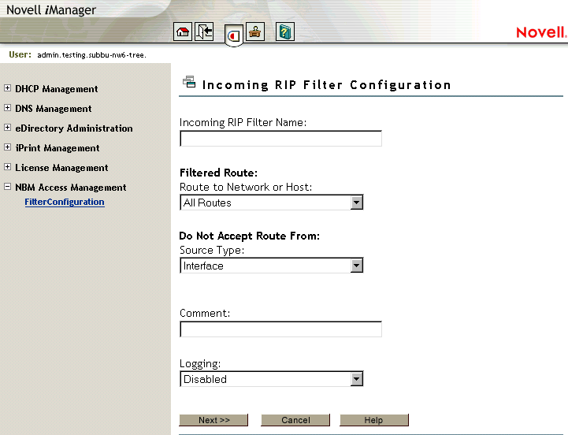Open the Help book icon
This screenshot has width=568, height=435.
coord(285,32)
